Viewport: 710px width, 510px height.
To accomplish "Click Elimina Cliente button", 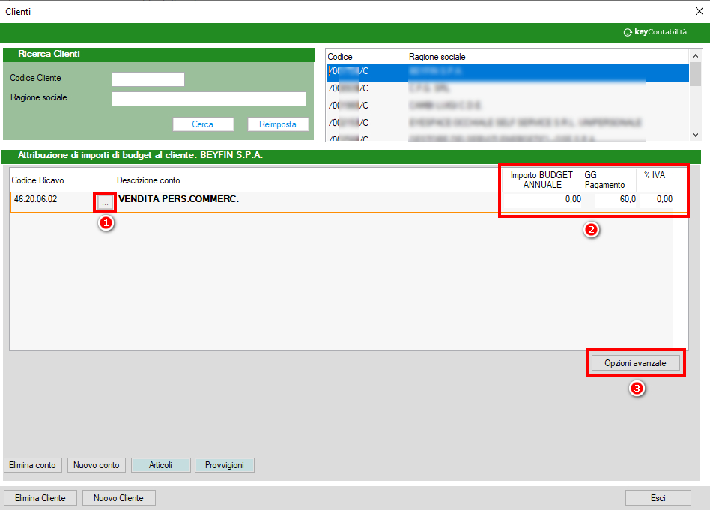I will click(x=40, y=498).
